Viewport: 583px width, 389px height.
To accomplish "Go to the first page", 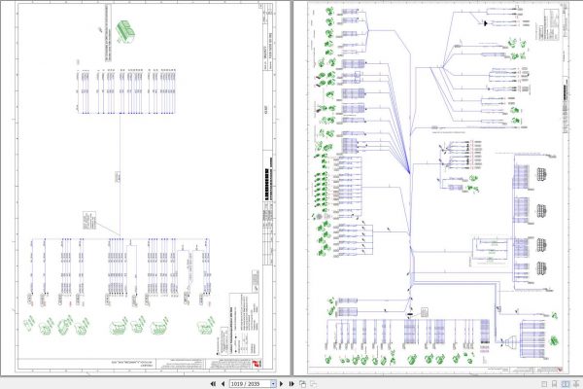I will pos(213,384).
